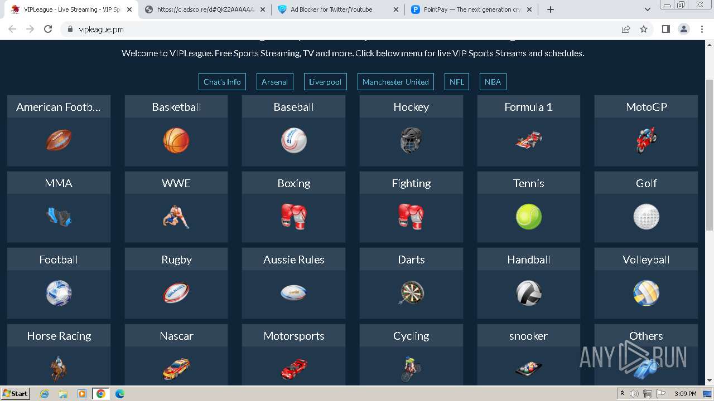Close the PointPay tab
Viewport: 714px width, 401px height.
tap(529, 9)
